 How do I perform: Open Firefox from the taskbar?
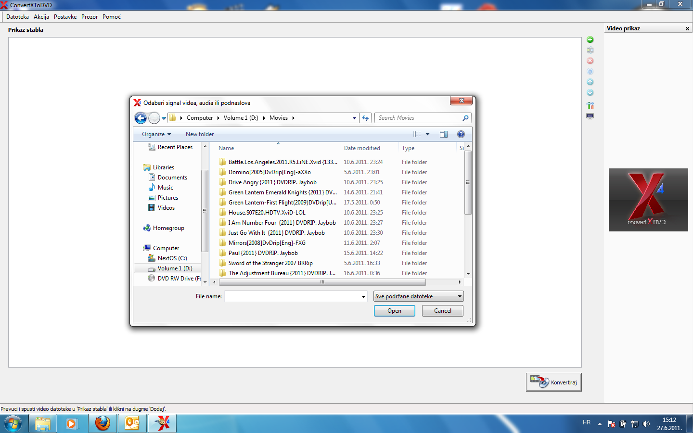click(103, 423)
